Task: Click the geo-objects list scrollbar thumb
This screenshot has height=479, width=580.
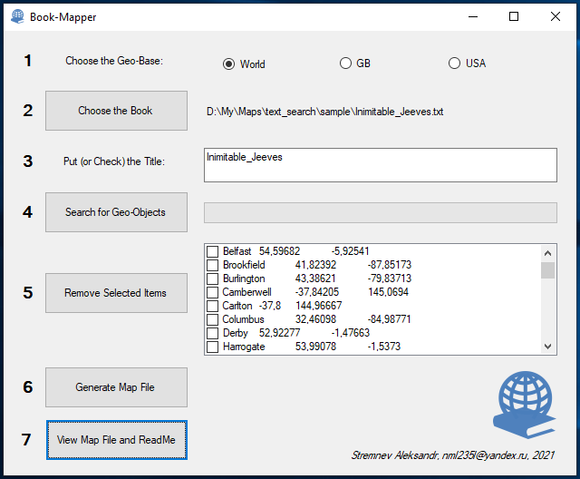Action: pos(547,270)
